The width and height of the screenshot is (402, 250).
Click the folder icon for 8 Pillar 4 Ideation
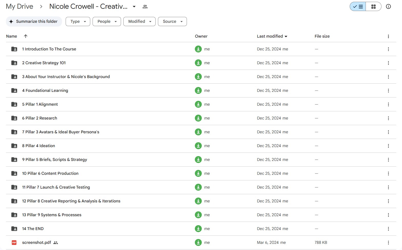[14, 146]
